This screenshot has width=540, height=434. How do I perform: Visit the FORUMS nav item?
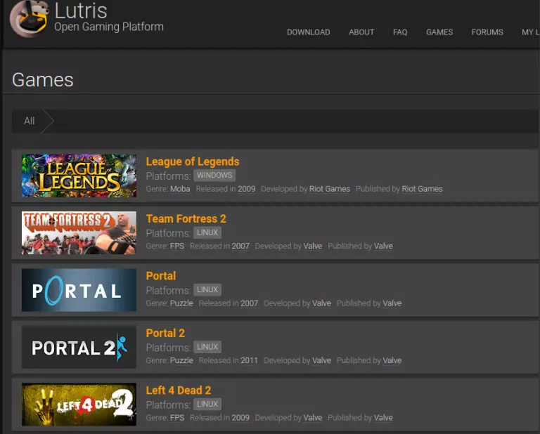tap(487, 32)
